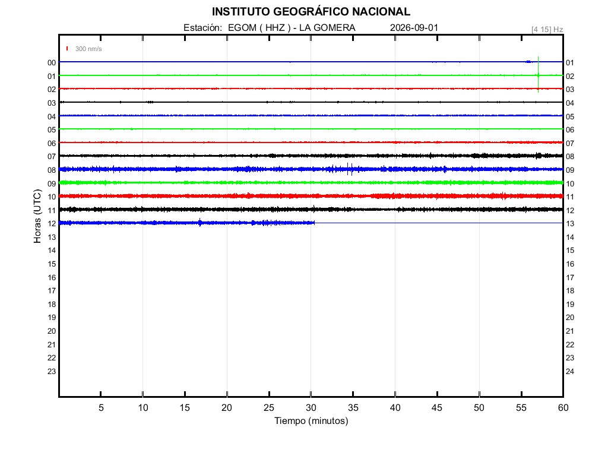
Task: Click the hour label 23 on the left axis
Action: [x=52, y=372]
